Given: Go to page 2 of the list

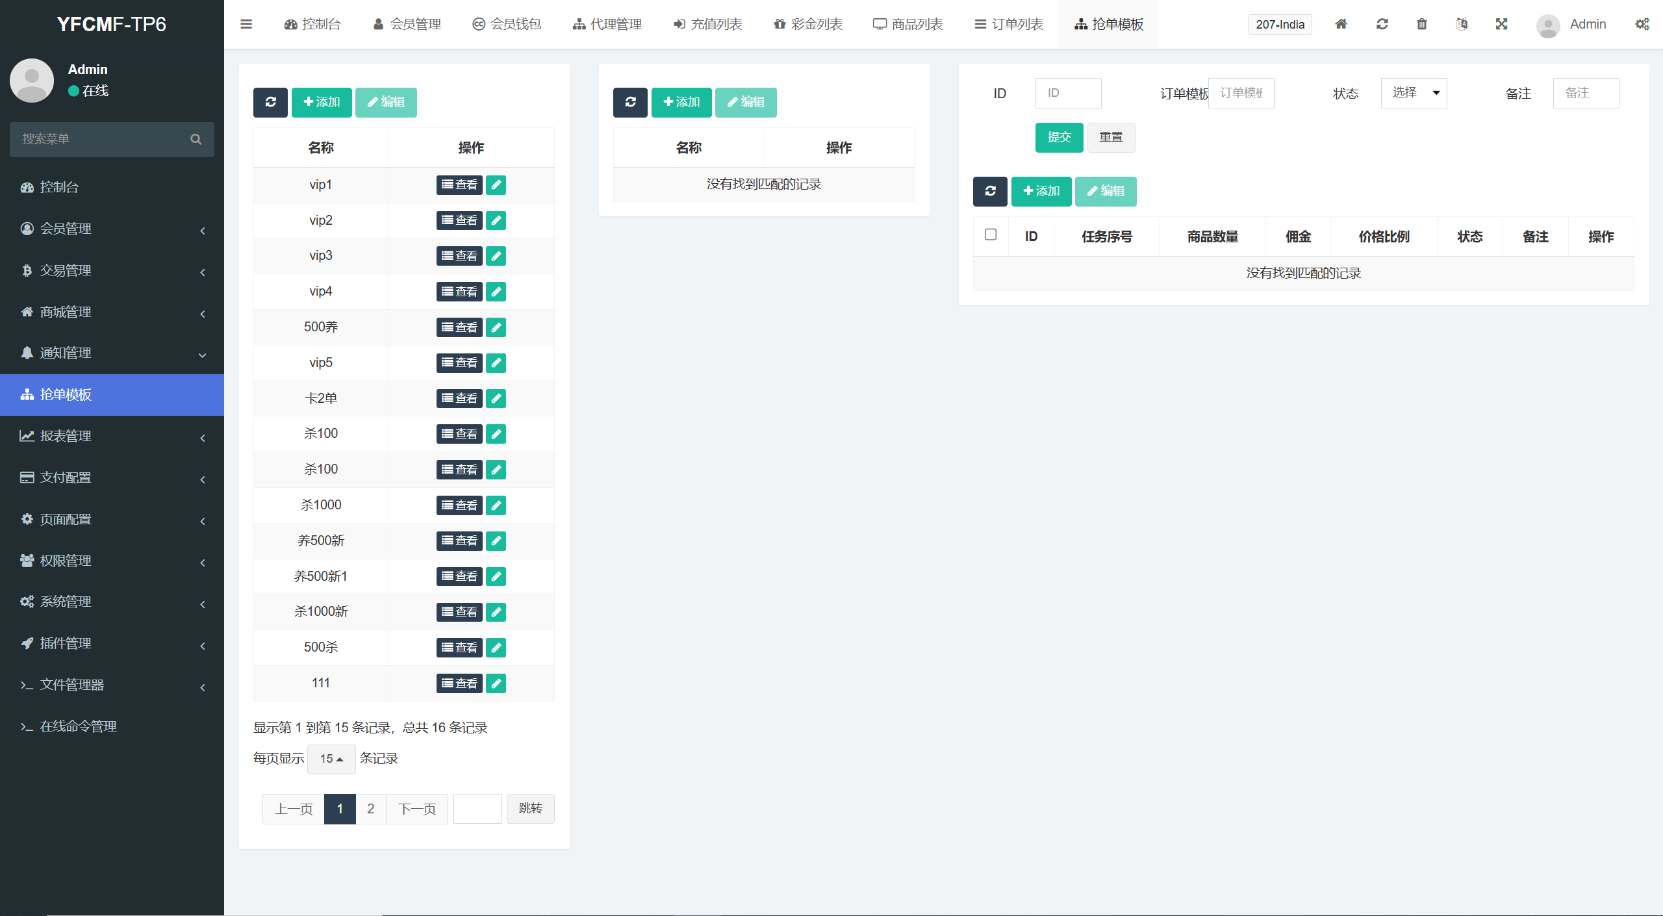Looking at the screenshot, I should (370, 809).
